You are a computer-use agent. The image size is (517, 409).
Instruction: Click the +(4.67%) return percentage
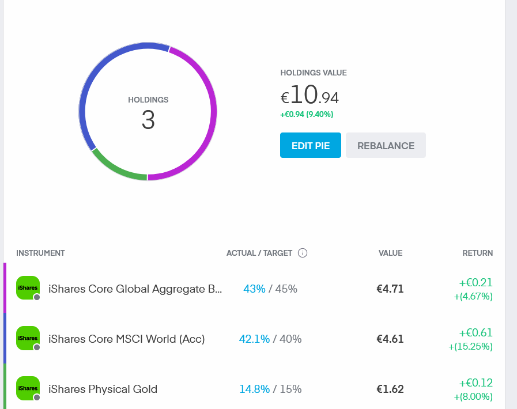[x=473, y=296]
